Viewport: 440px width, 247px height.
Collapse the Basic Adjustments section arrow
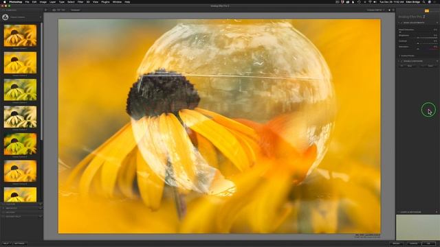pos(399,23)
